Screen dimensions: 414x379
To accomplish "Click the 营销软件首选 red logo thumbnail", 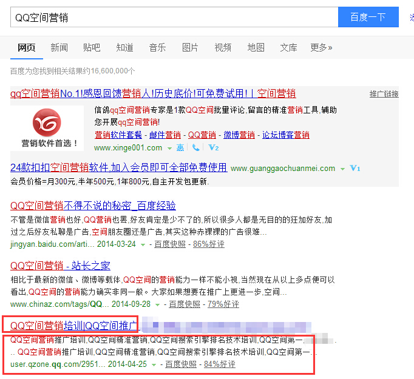I will coord(47,128).
